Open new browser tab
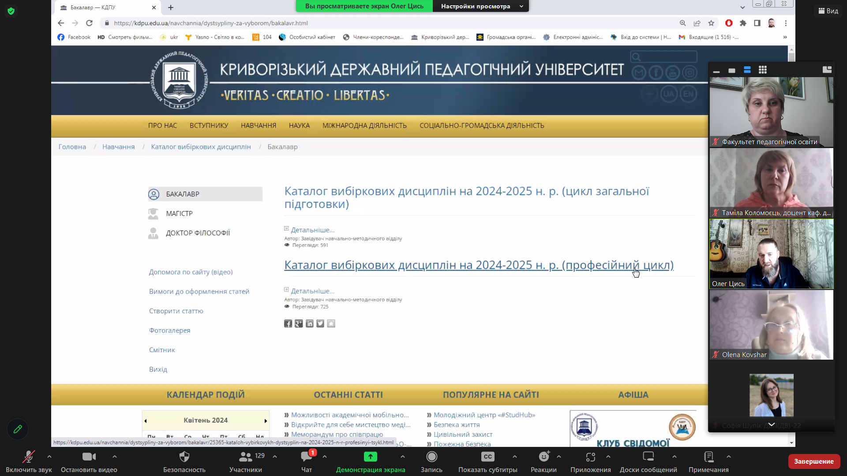This screenshot has height=476, width=847. coord(171,7)
